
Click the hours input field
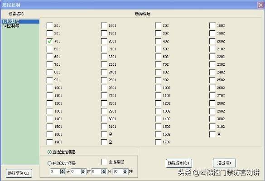[76, 171]
